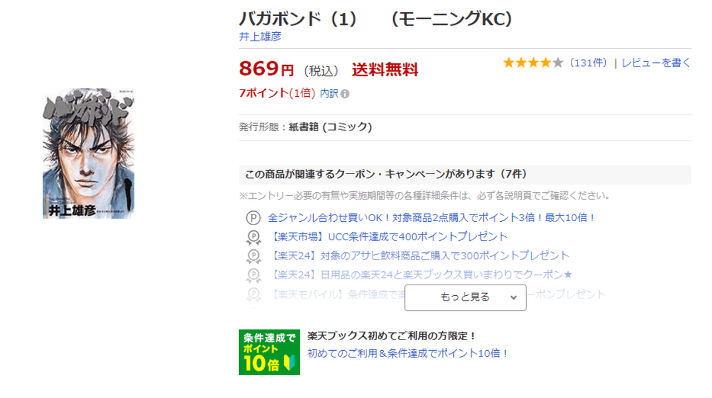Open the アサヒ飲料 300ポイントプレゼント link
Image resolution: width=712 pixels, height=398 pixels.
click(x=421, y=256)
